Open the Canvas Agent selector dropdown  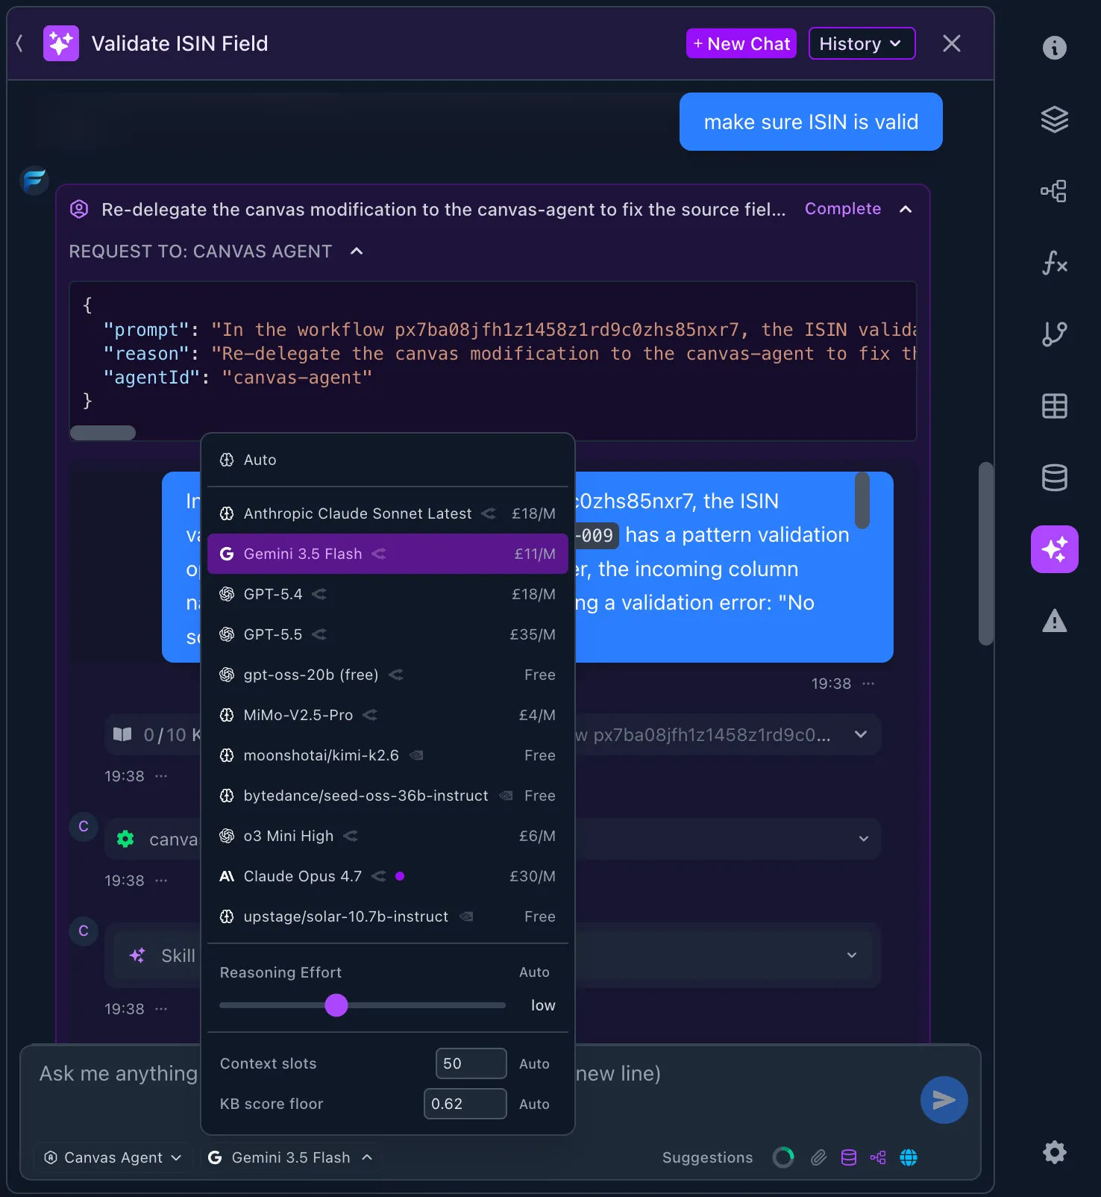pos(113,1157)
